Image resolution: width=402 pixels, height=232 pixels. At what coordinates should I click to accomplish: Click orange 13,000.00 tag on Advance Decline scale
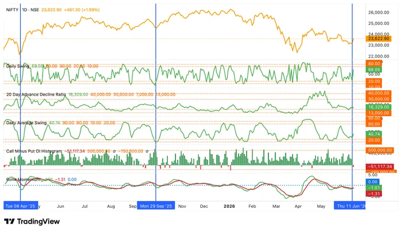pos(378,113)
